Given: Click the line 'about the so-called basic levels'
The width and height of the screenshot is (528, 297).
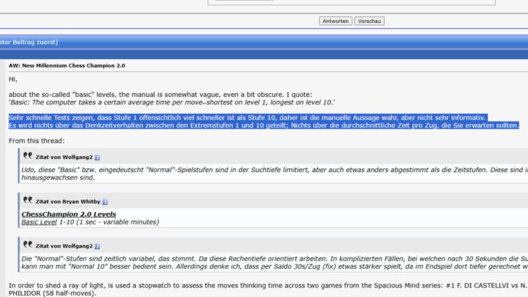Looking at the screenshot, I should 160,94.
